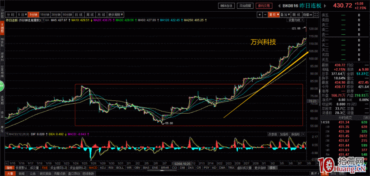
Task: Zoom out the chart with minus button
Action: (265, 15)
